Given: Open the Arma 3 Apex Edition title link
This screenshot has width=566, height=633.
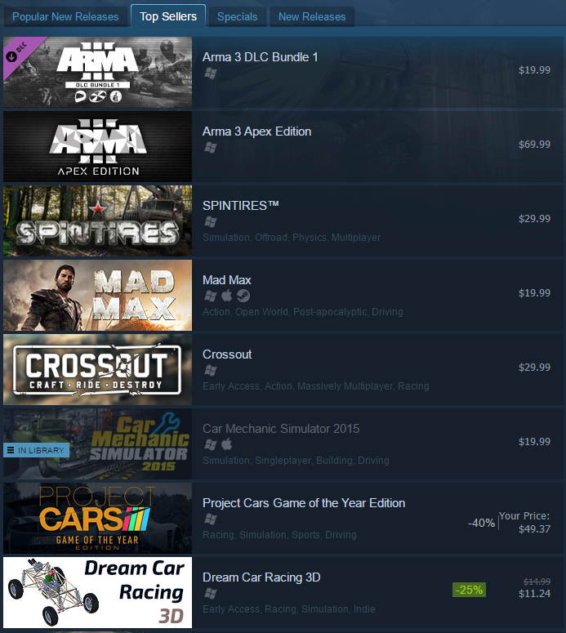Looking at the screenshot, I should click(x=256, y=132).
